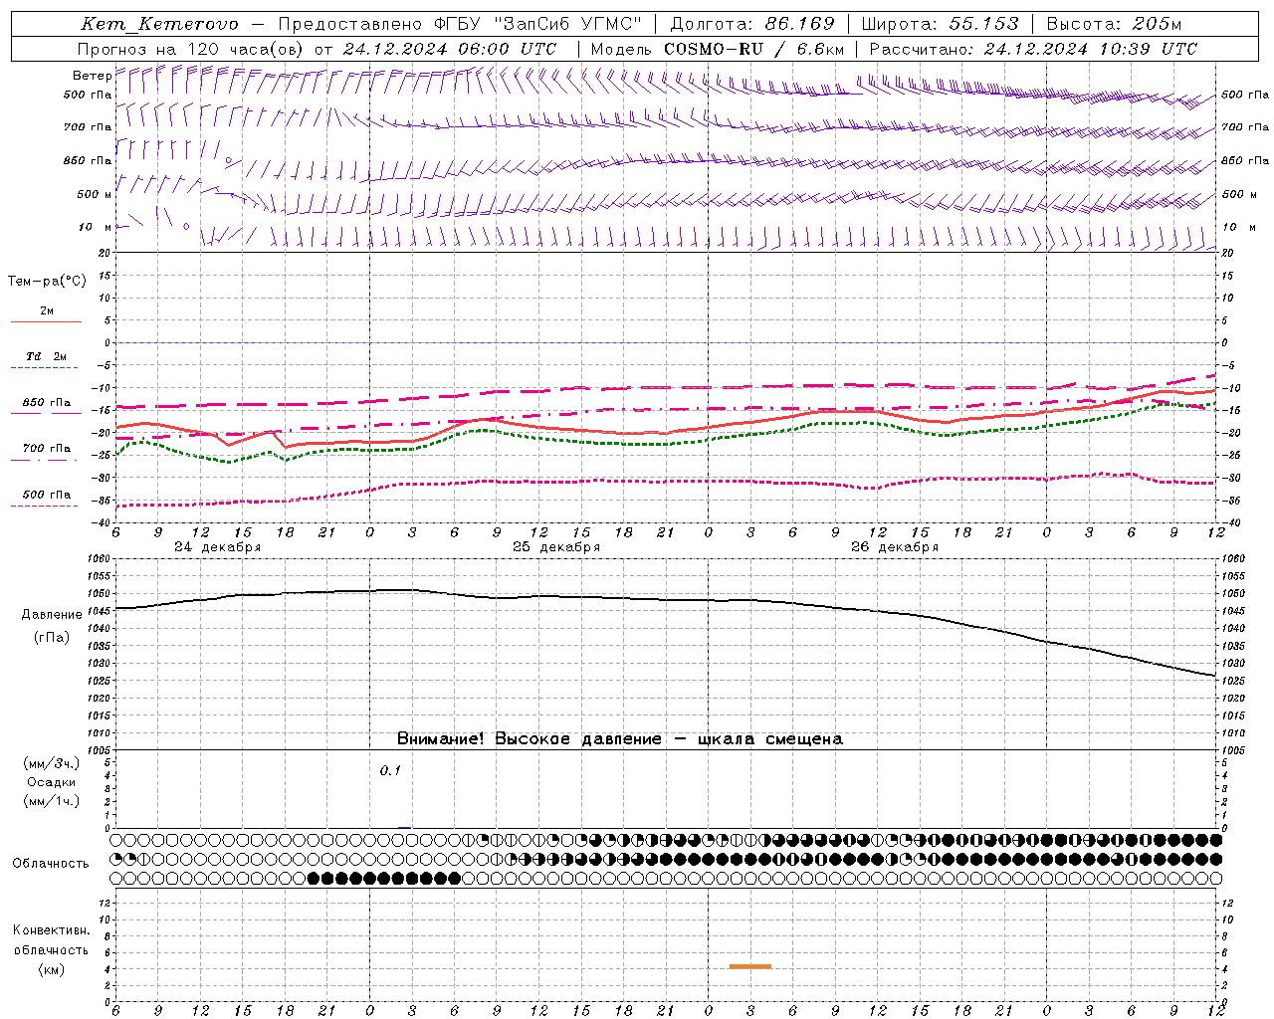This screenshot has height=1019, width=1274.
Task: Click the Конвективн. convective cloud label
Action: coord(51,930)
